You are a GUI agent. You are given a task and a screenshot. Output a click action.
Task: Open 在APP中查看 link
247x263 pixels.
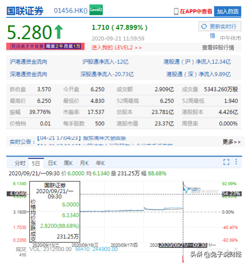pos(196,12)
